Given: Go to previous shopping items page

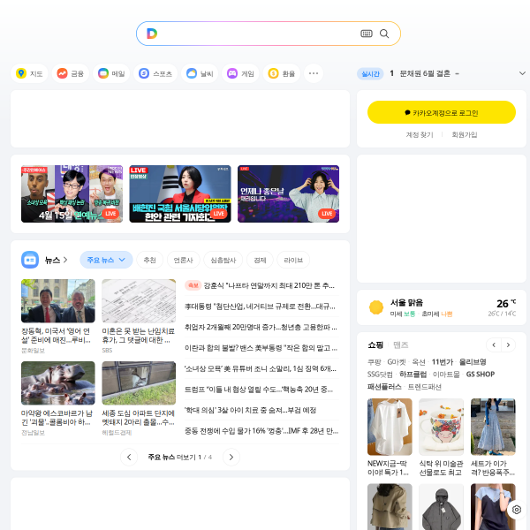Looking at the screenshot, I should pyautogui.click(x=494, y=344).
